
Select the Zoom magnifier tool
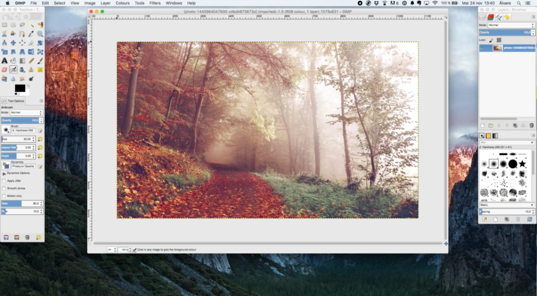pyautogui.click(x=40, y=34)
